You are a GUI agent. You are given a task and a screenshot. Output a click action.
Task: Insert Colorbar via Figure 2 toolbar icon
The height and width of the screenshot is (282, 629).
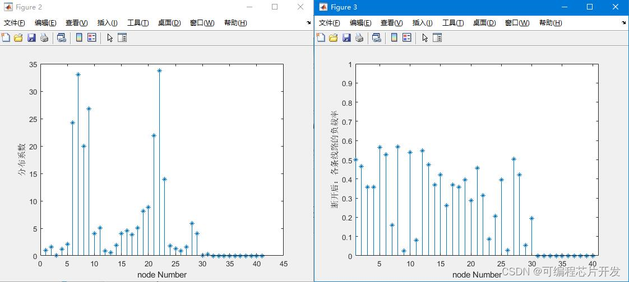click(x=80, y=37)
